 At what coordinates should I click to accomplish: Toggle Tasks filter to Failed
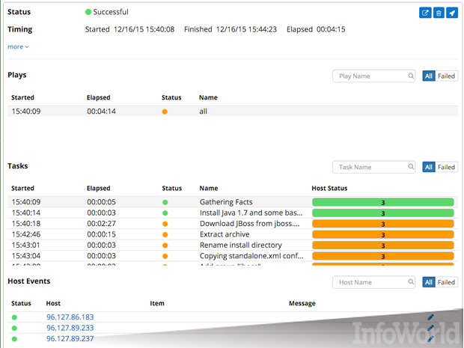[447, 168]
